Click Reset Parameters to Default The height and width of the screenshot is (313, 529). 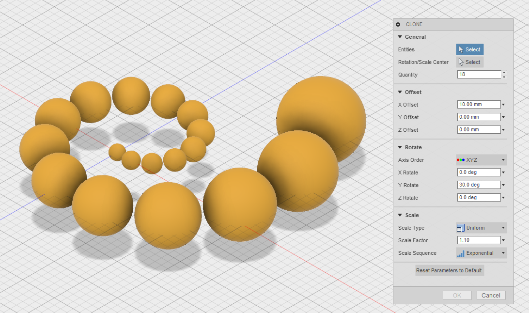click(449, 270)
